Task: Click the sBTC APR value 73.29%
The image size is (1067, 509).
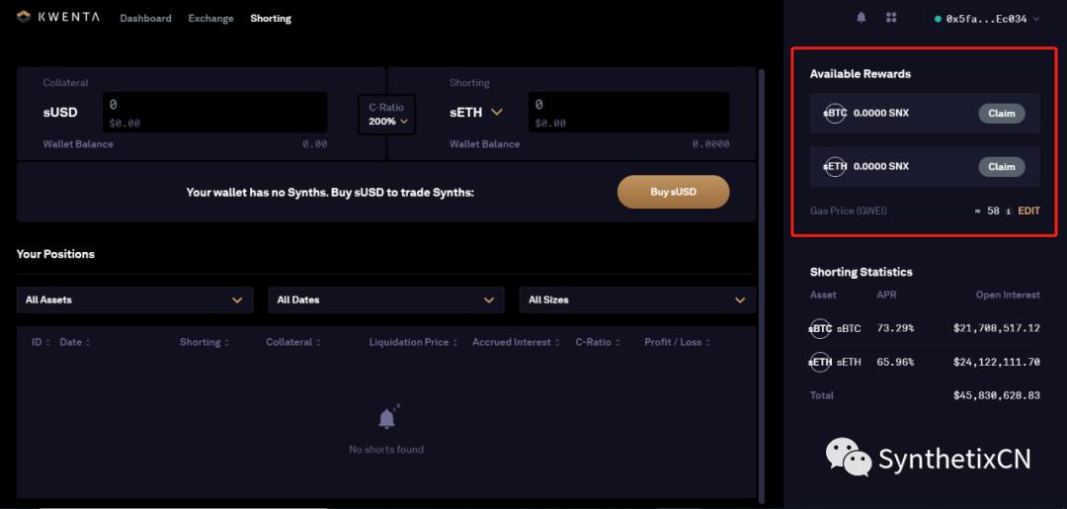Action: click(x=895, y=329)
